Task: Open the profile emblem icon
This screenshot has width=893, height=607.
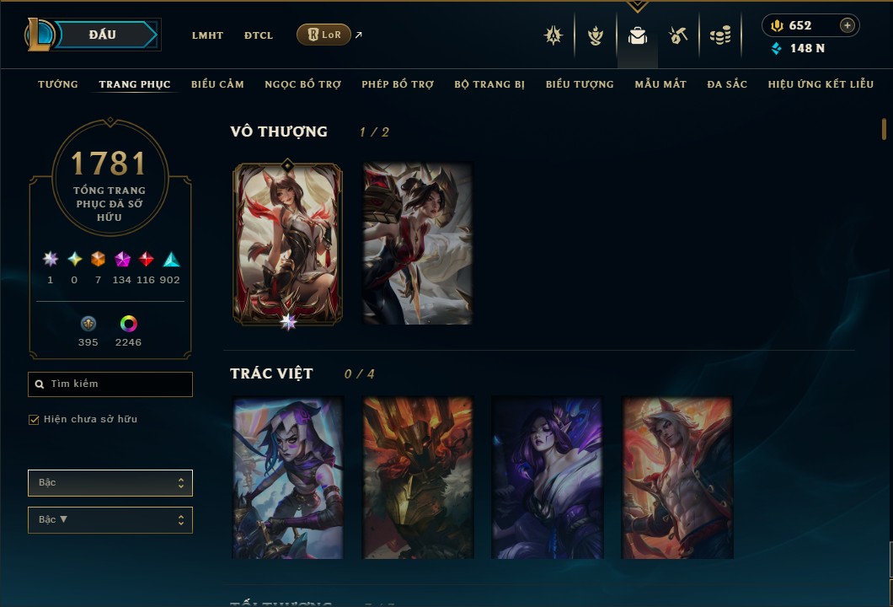Action: tap(595, 36)
